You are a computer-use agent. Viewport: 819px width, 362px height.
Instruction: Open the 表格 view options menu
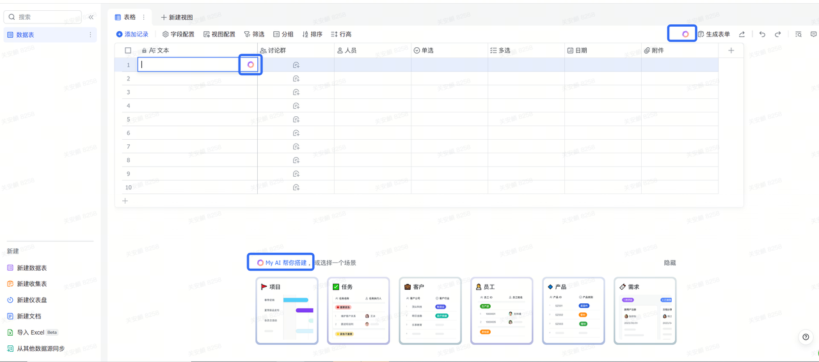coord(143,17)
